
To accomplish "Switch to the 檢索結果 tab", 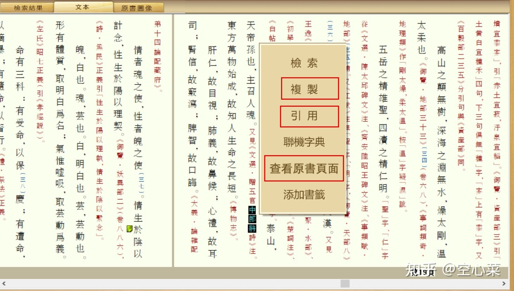I will [x=28, y=8].
